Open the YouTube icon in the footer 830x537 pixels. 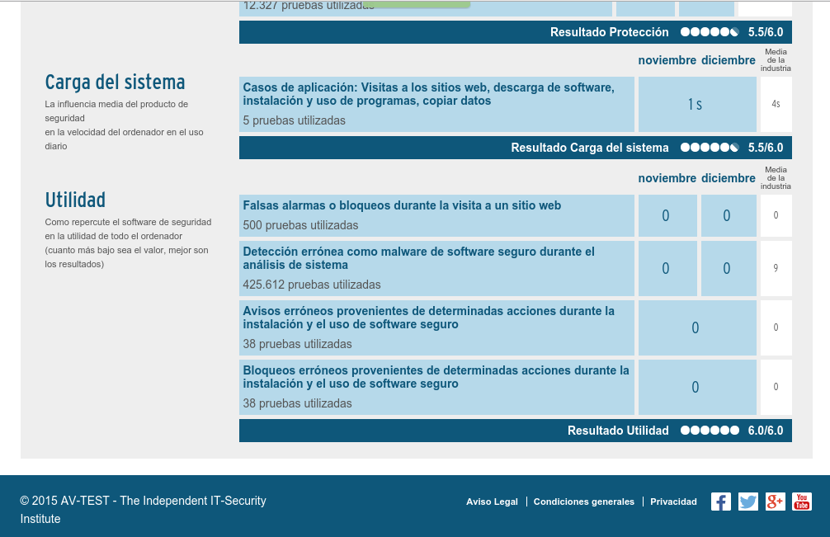[802, 502]
